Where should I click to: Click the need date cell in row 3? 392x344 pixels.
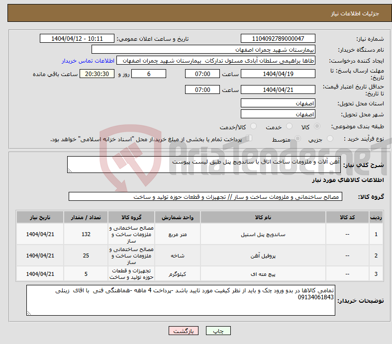[x=40, y=274]
